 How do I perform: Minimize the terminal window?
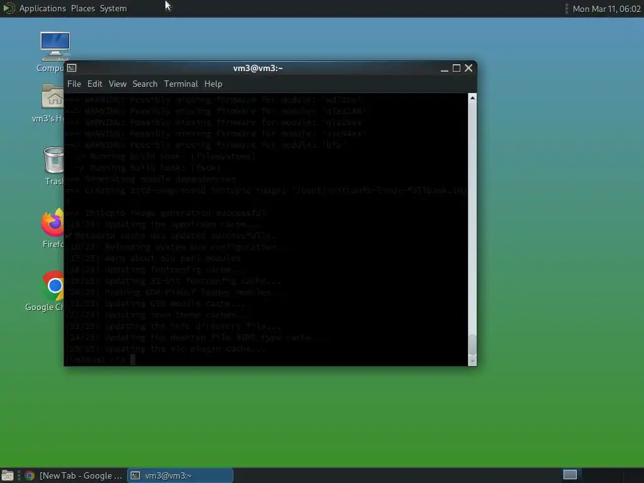tap(444, 68)
